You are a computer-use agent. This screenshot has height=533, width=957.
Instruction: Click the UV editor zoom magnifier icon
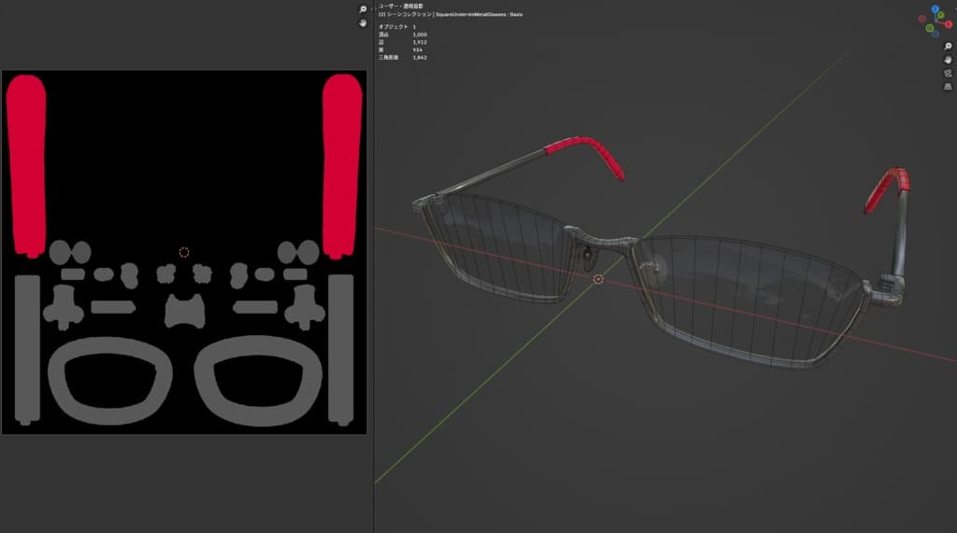point(363,9)
